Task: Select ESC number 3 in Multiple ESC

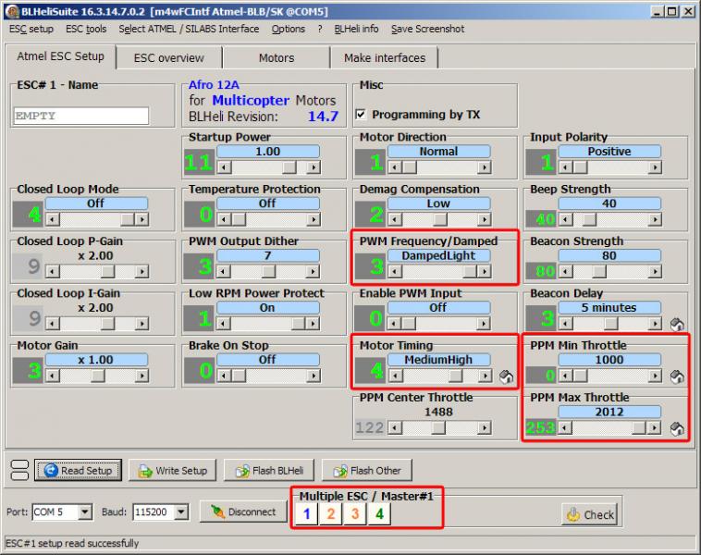Action: [354, 513]
